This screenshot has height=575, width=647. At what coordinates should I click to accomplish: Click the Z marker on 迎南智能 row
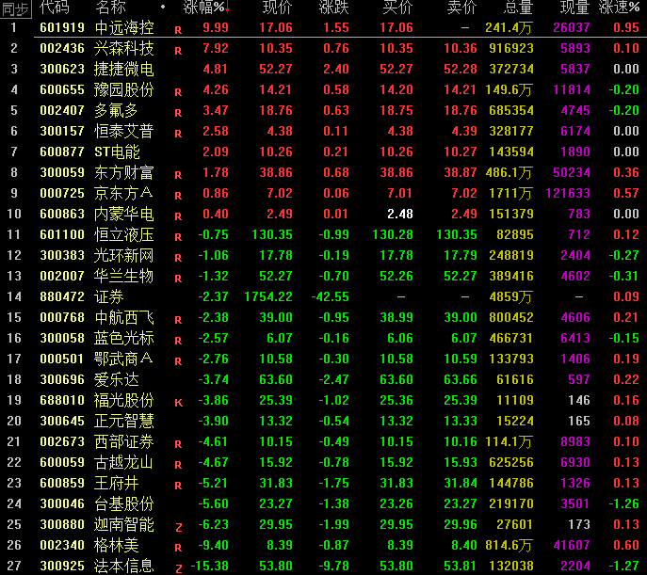pyautogui.click(x=179, y=527)
